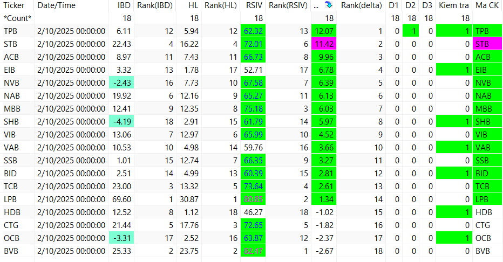This screenshot has width=503, height=262.
Task: Sort by the IBD column header
Action: click(124, 5)
